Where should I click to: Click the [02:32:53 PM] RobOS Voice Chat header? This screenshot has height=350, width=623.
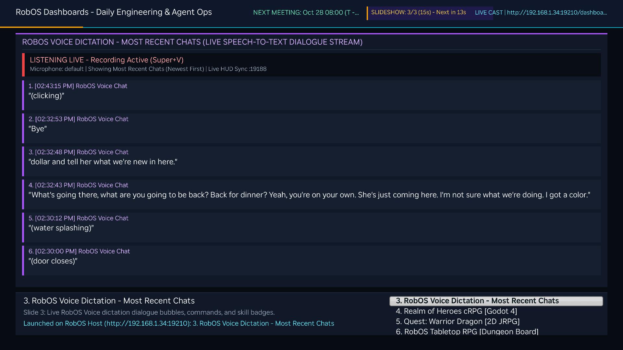[79, 119]
